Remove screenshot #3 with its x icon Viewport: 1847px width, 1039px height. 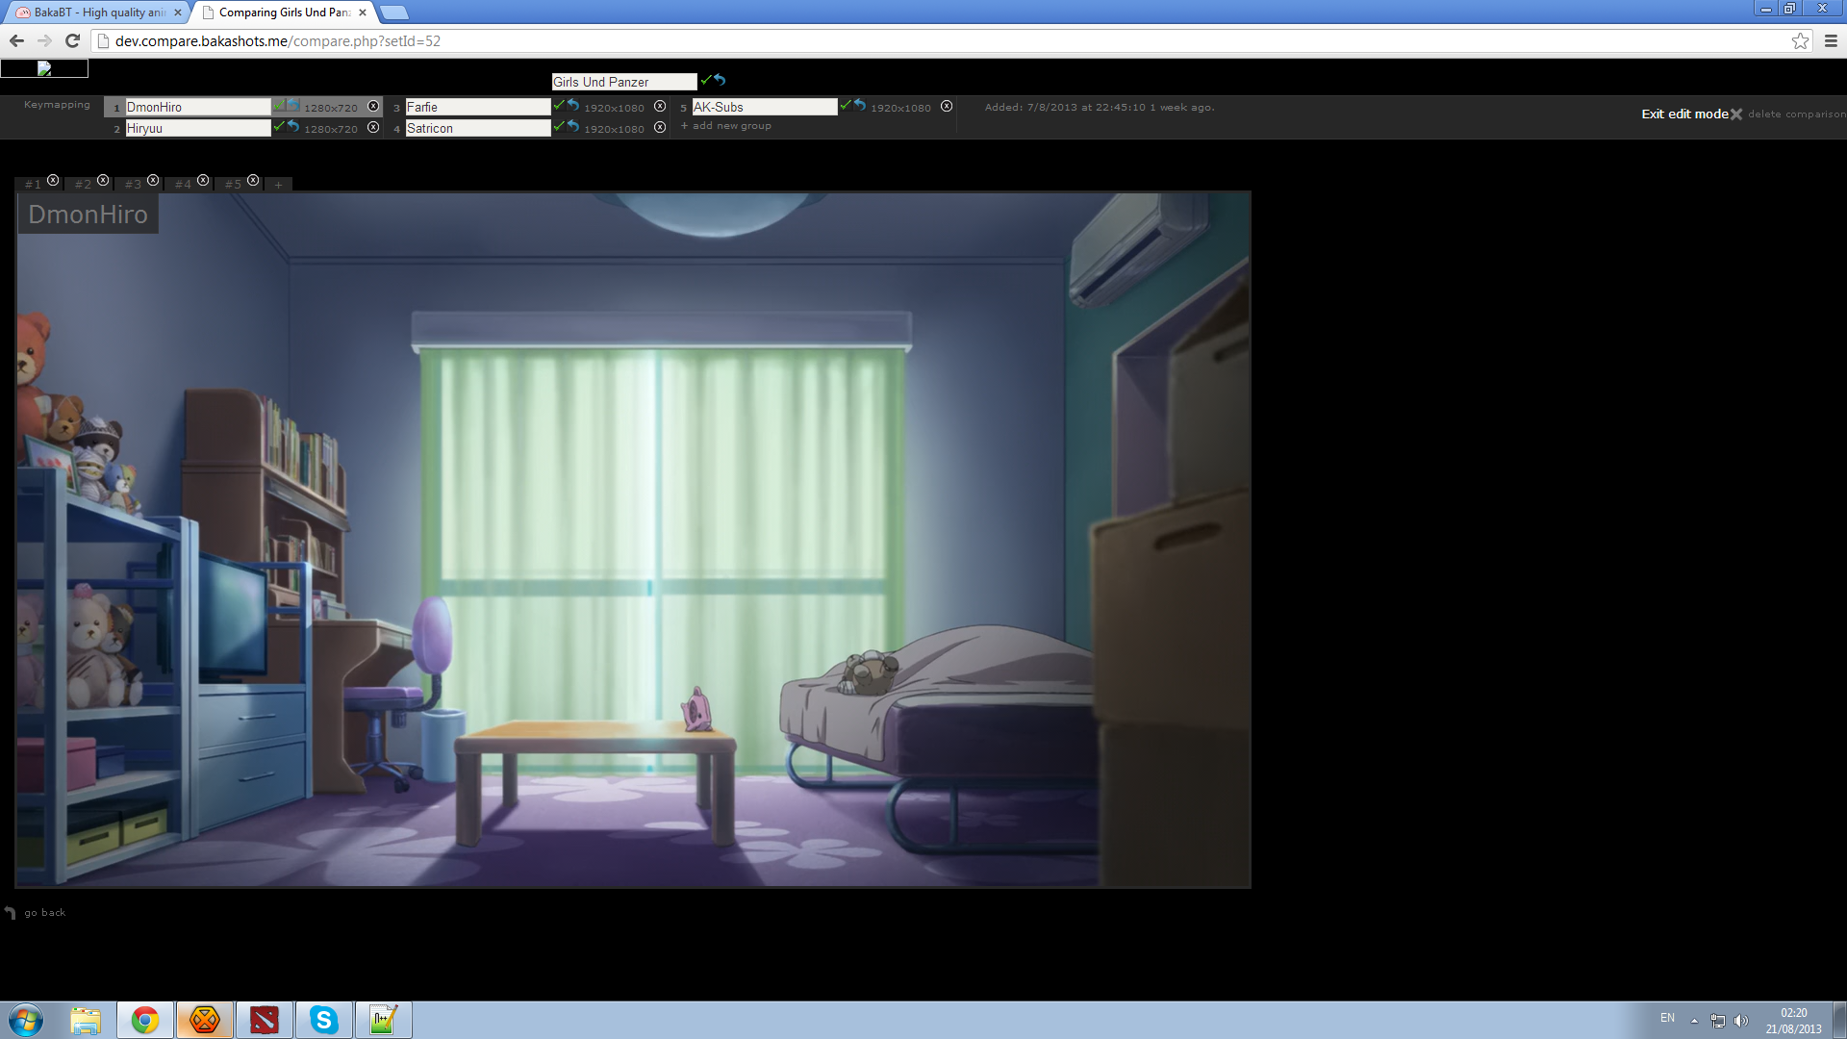click(x=153, y=180)
